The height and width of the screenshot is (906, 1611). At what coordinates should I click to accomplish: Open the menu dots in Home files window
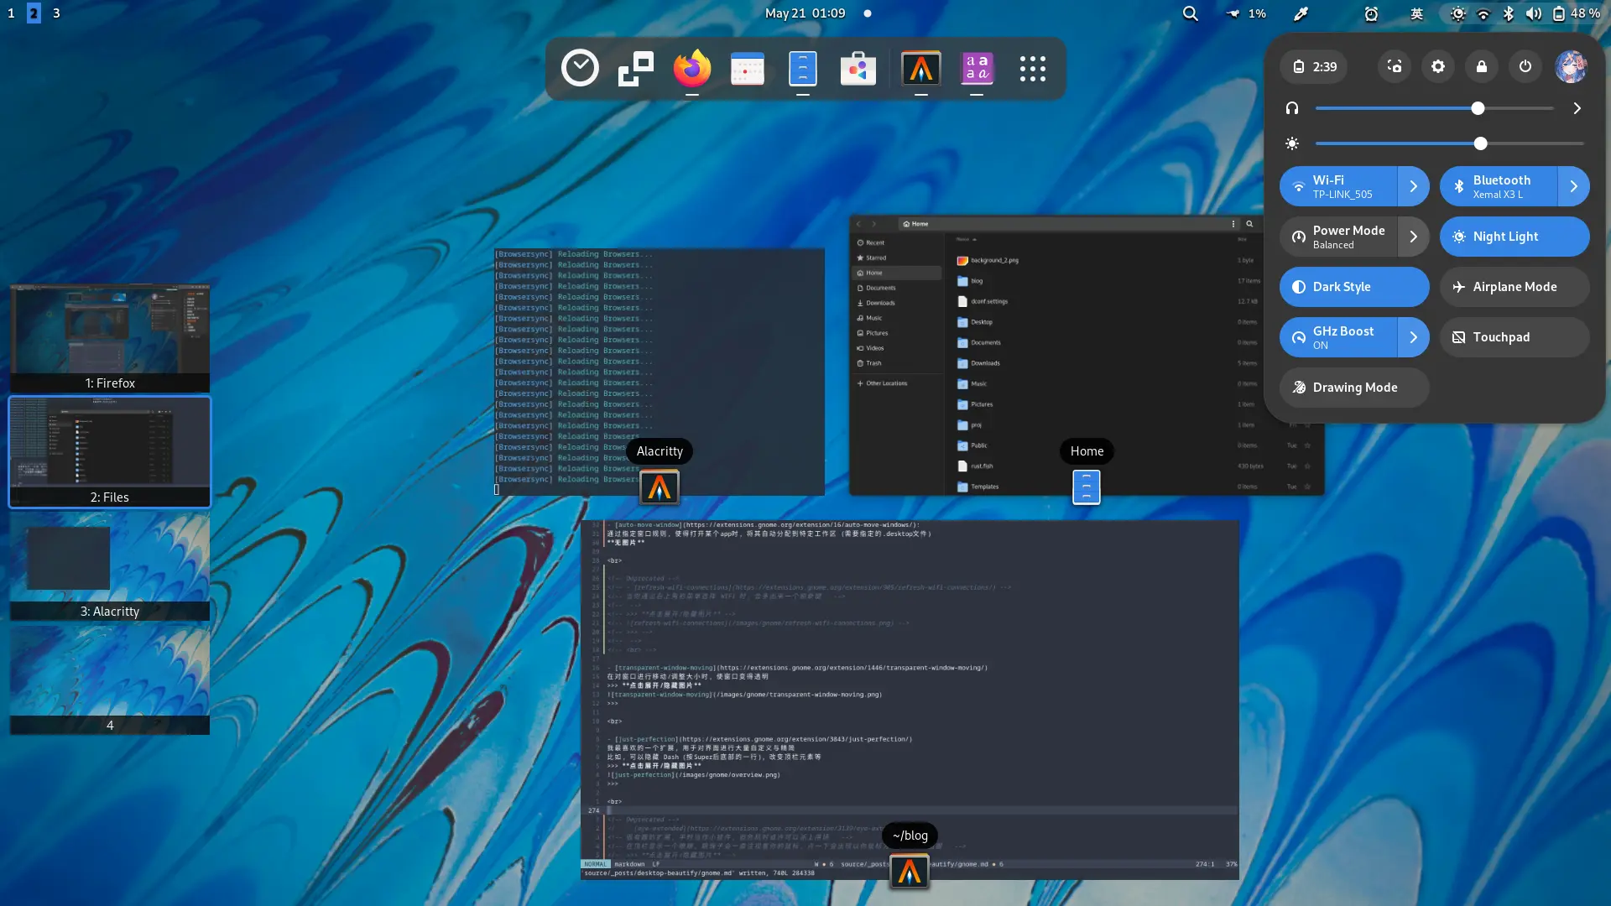point(1233,224)
